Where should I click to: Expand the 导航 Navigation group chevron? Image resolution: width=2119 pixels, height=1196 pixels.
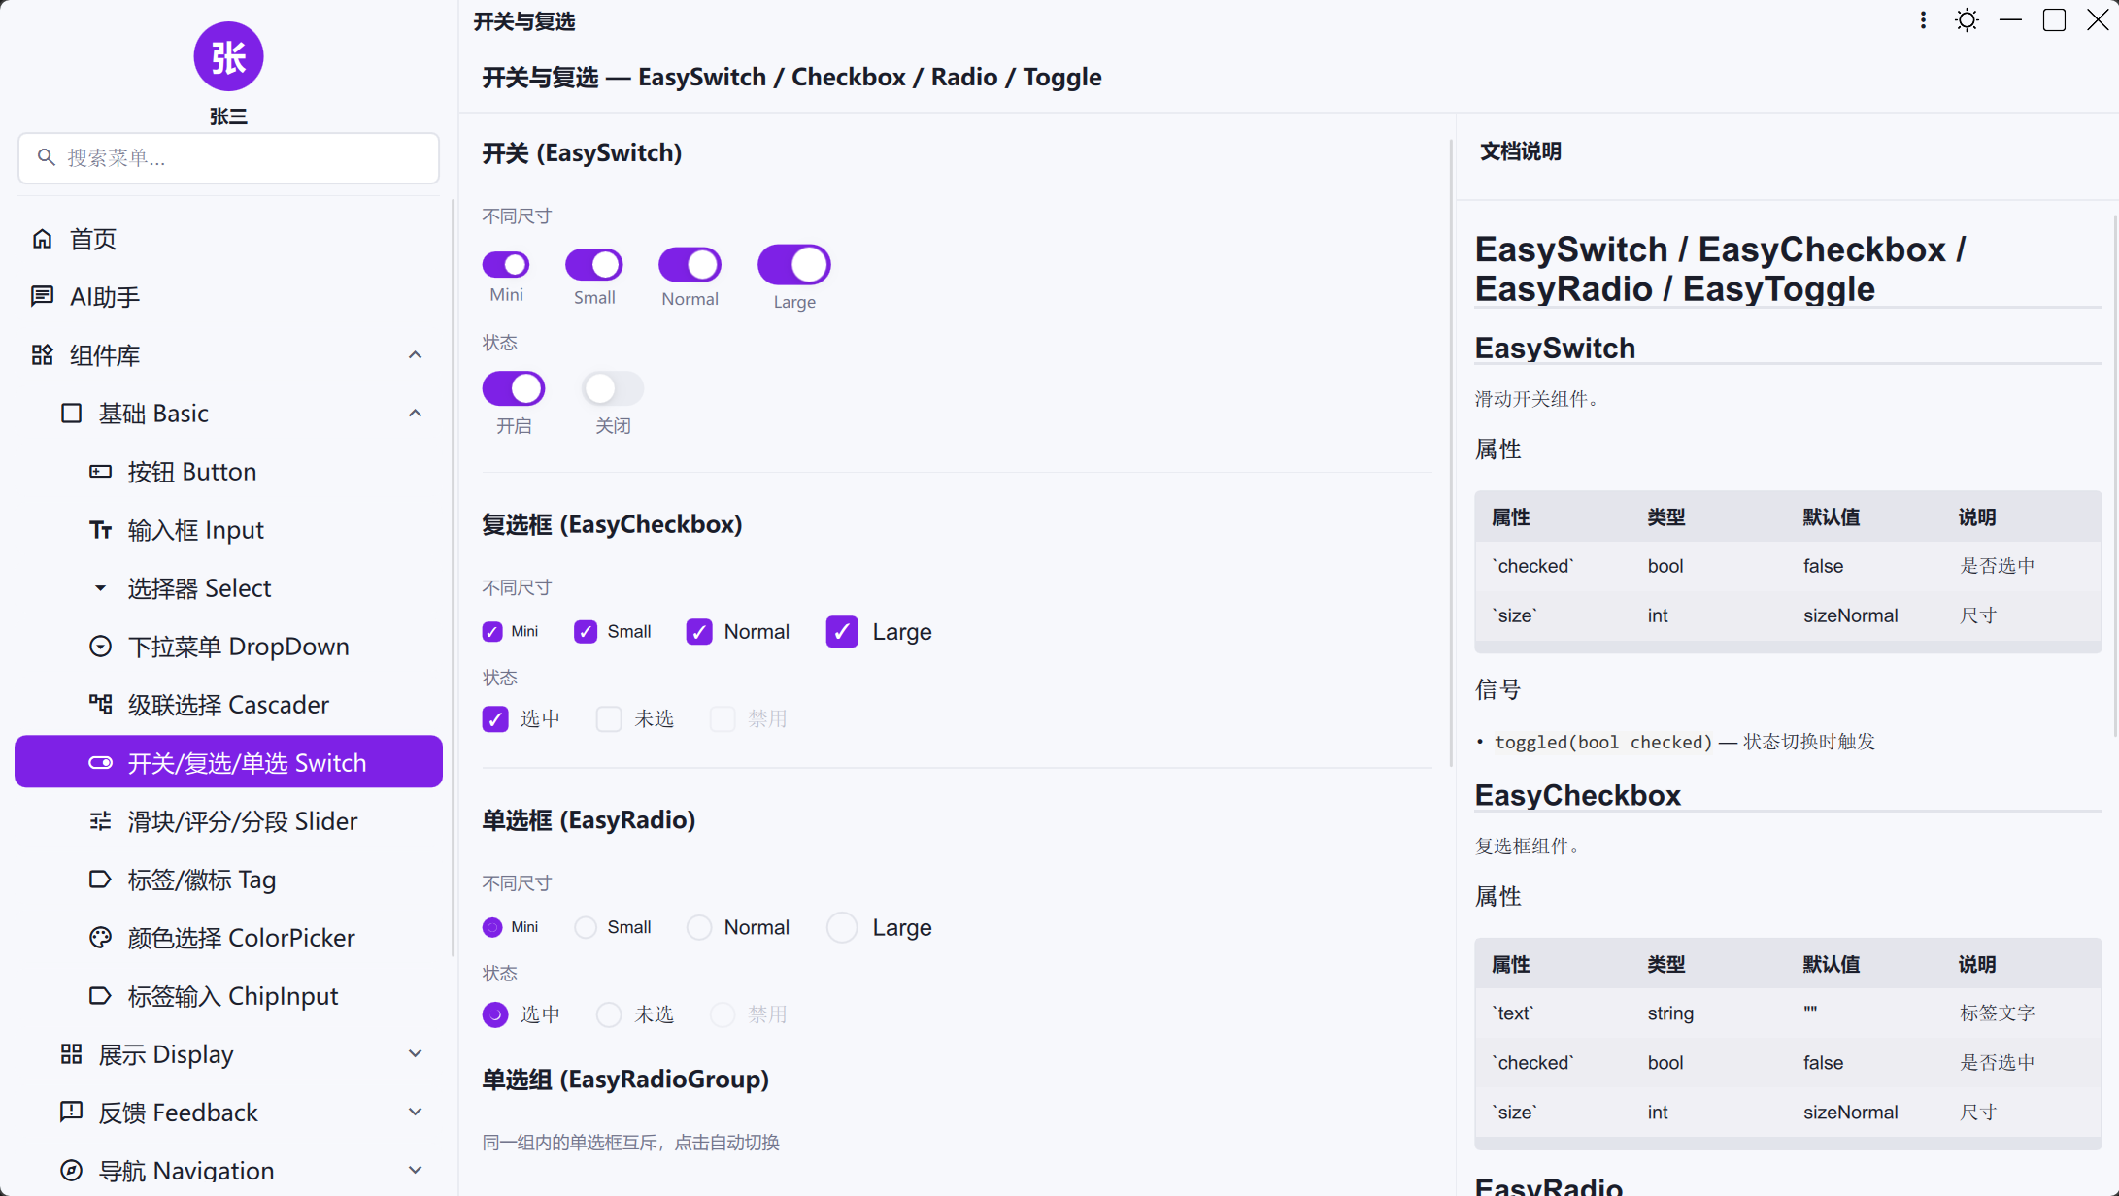[415, 1171]
